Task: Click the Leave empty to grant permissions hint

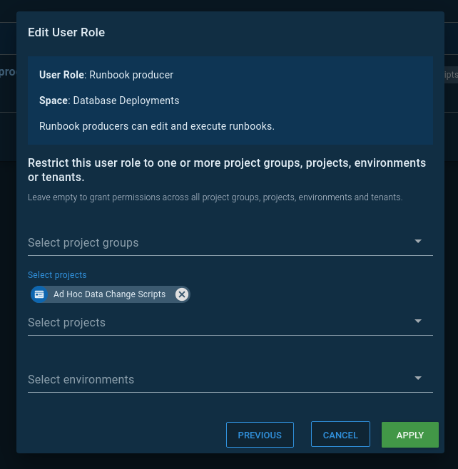Action: click(x=215, y=197)
